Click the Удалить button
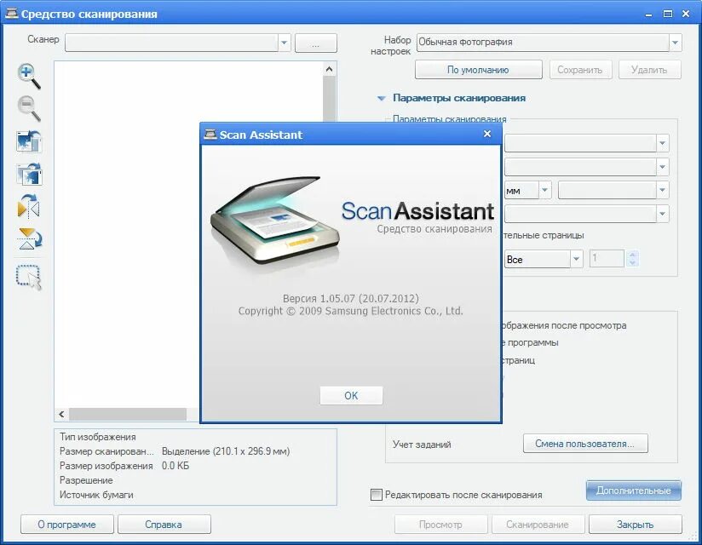The width and height of the screenshot is (702, 545). (x=649, y=70)
